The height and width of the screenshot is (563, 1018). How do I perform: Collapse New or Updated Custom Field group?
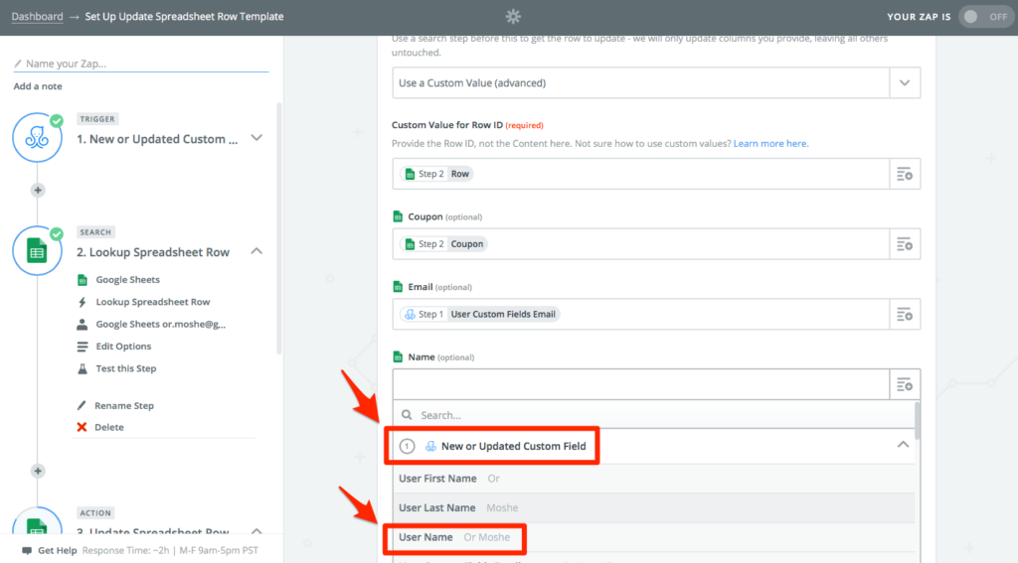coord(903,446)
